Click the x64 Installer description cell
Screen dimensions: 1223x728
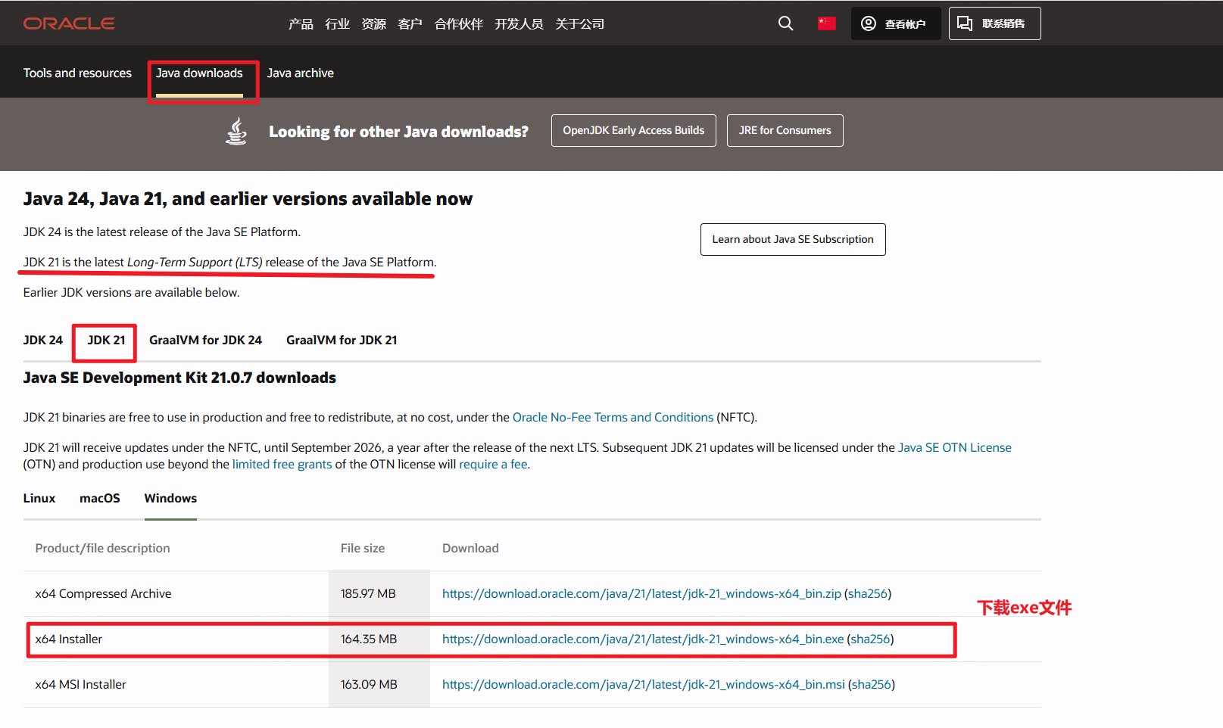(68, 639)
